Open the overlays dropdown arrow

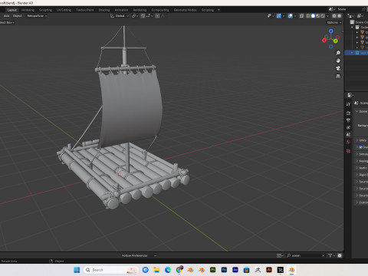295,16
